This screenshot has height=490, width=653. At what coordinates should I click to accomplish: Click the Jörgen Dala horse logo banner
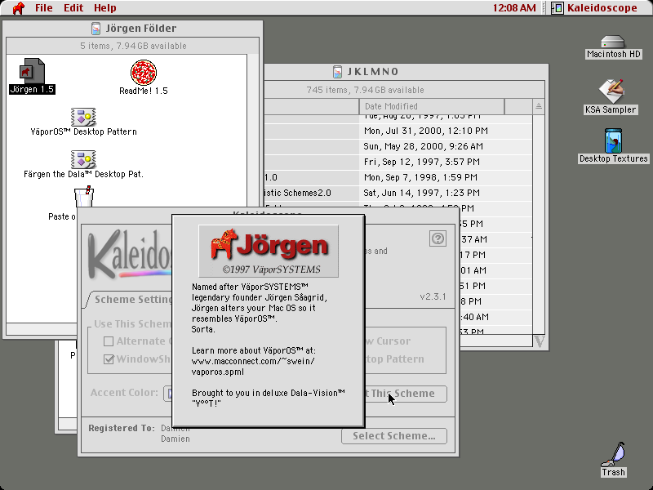point(269,252)
